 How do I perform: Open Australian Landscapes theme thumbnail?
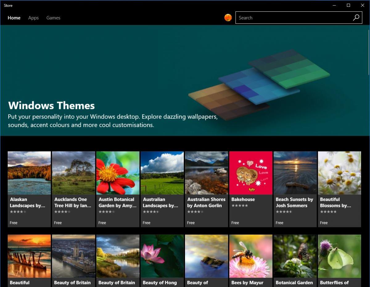[x=162, y=173]
